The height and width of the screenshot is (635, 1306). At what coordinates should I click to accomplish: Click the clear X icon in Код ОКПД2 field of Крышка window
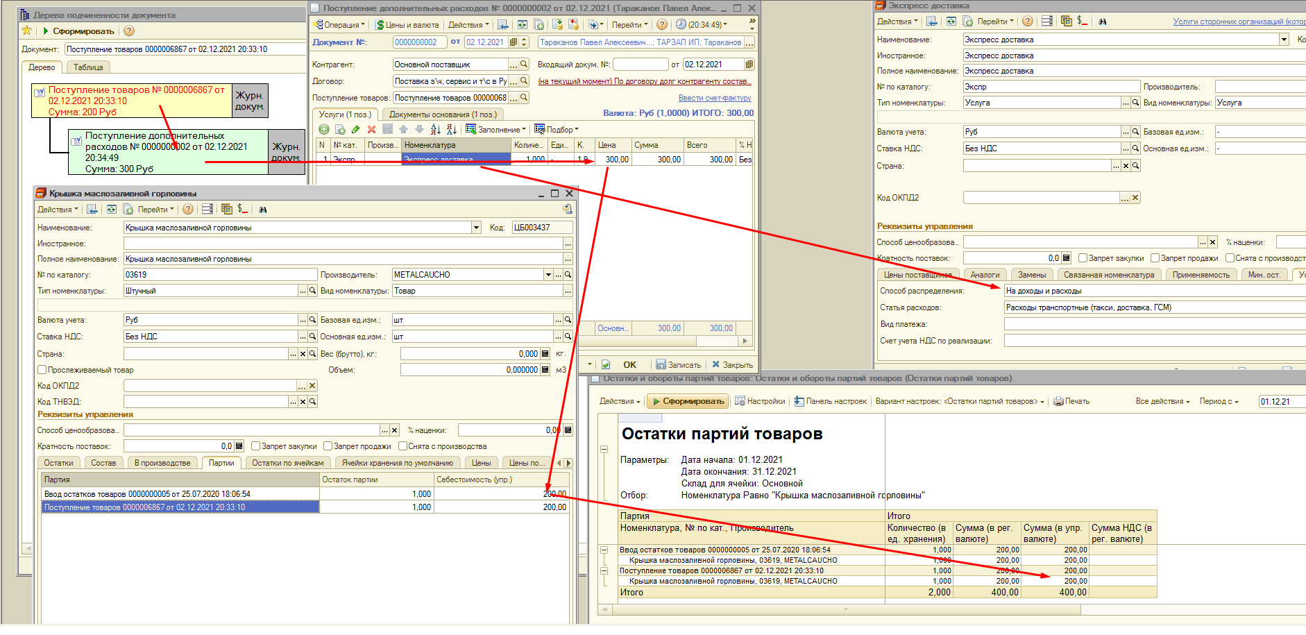pos(312,386)
